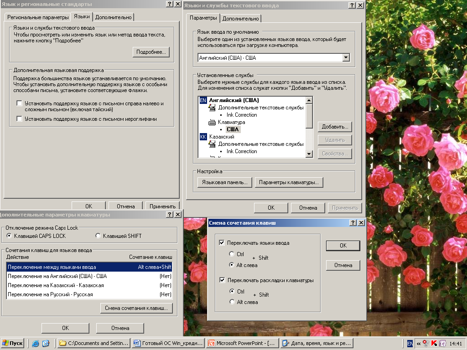Select Ctrl radio for input languages
467x350 pixels.
point(232,254)
